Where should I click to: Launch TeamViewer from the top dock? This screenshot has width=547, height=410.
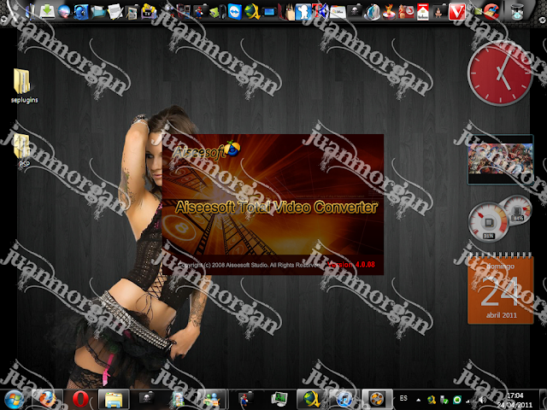(x=235, y=11)
